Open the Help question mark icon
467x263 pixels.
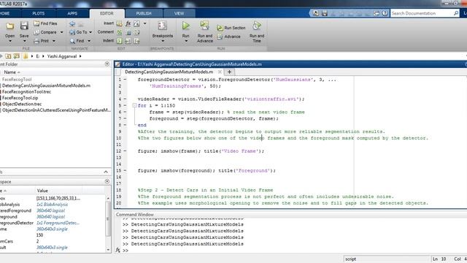point(385,13)
